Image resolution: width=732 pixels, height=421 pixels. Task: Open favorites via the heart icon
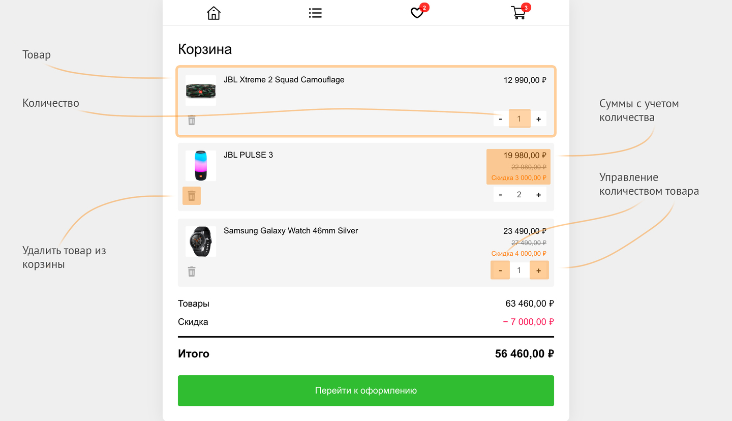[417, 13]
